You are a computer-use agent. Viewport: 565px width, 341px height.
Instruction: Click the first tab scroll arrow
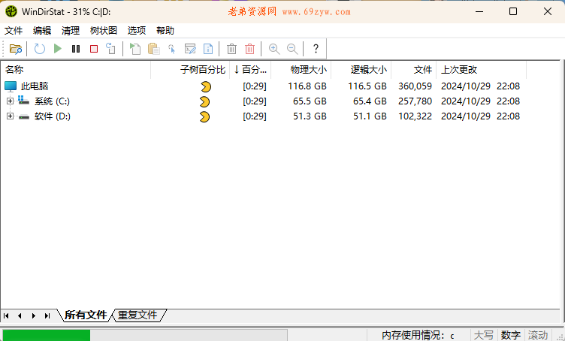tap(6, 315)
